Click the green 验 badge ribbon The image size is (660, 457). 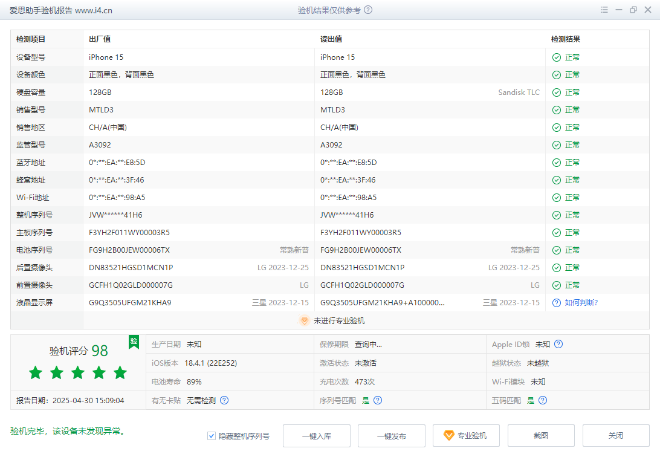(x=134, y=342)
